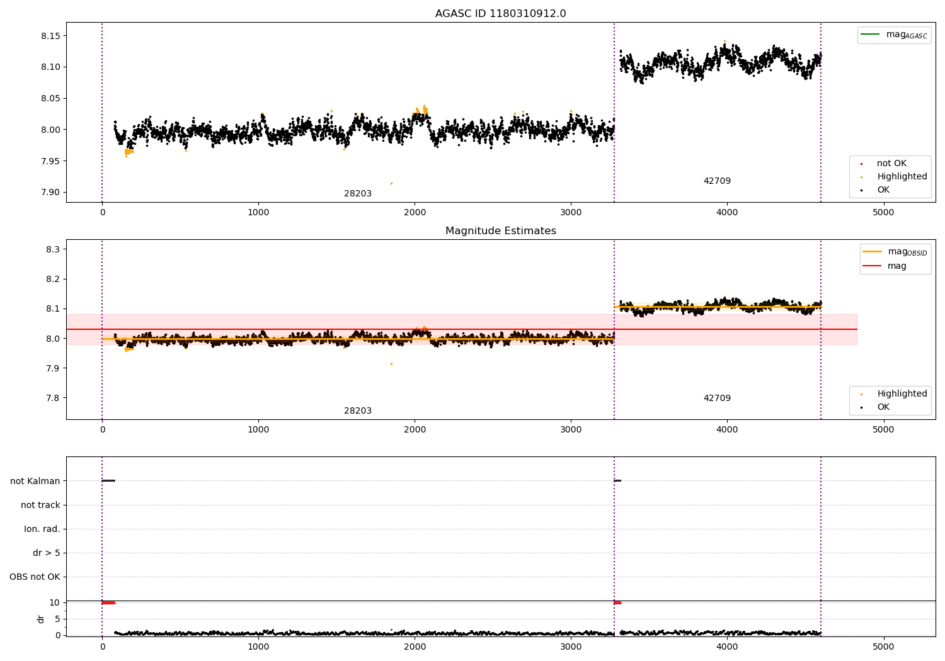The image size is (945, 661).
Task: Click the 8.15 y-axis tick in top plot
Action: [51, 36]
